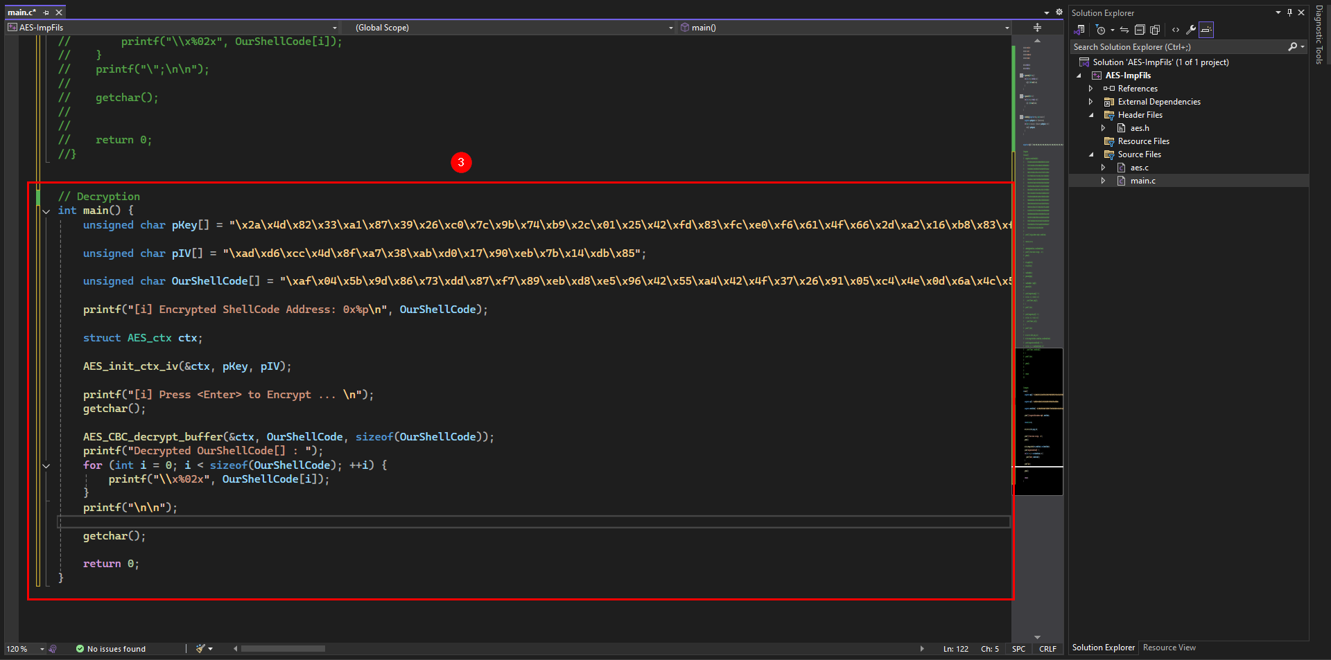
Task: Switch to Solution Explorer bottom tab
Action: click(1103, 648)
